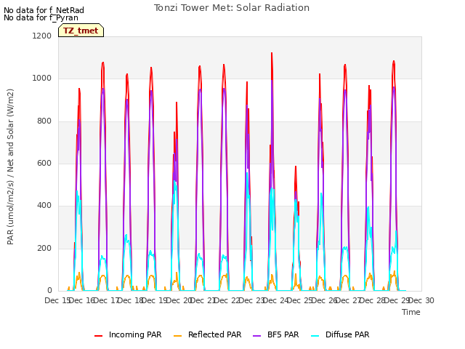Image resolution: width=465 pixels, height=349 pixels.
Task: Click the x-axis tick label Dec 28
Action: (x=373, y=300)
